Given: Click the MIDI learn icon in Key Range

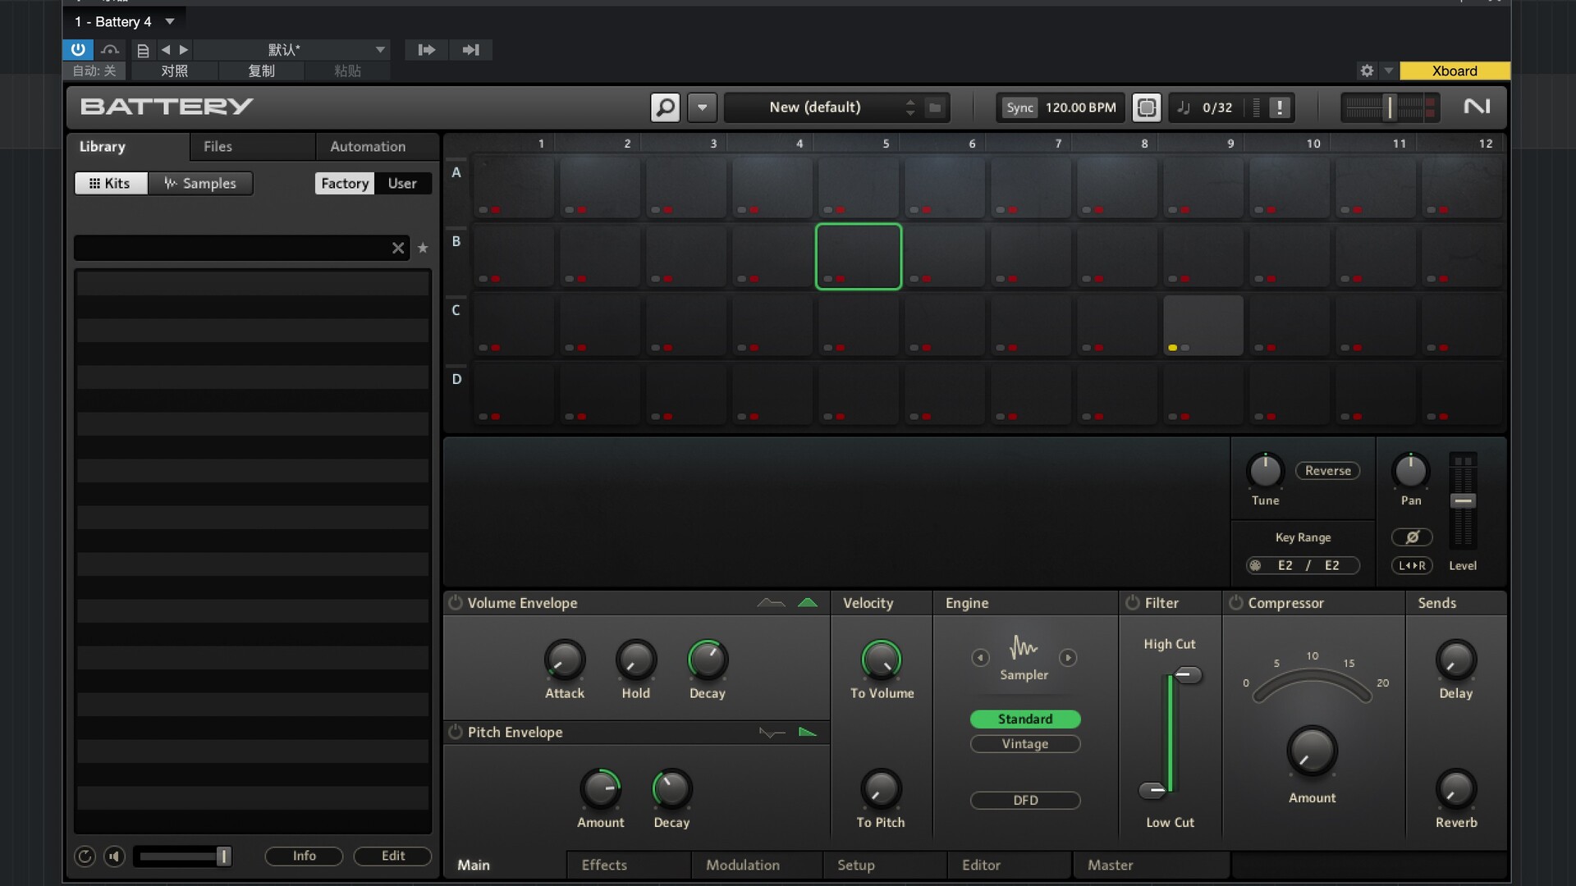Looking at the screenshot, I should point(1255,565).
